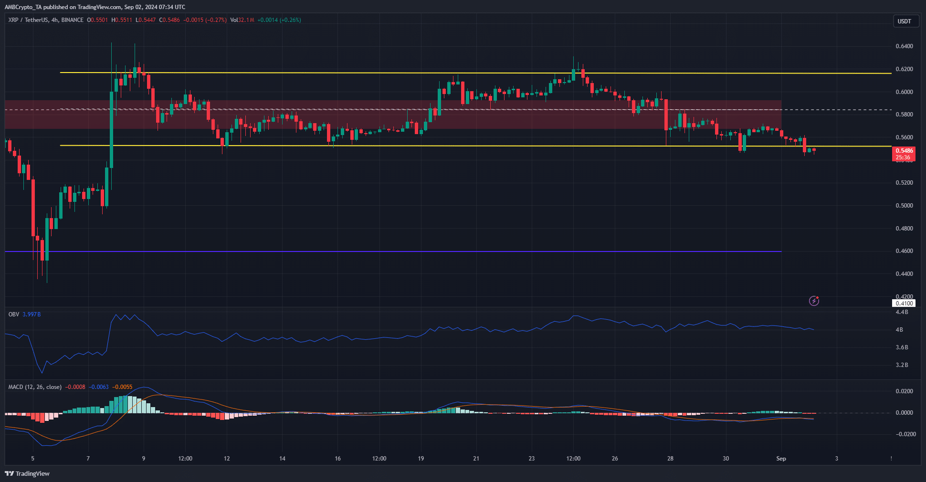This screenshot has height=482, width=926.
Task: Click the OBV indicator label
Action: click(14, 314)
